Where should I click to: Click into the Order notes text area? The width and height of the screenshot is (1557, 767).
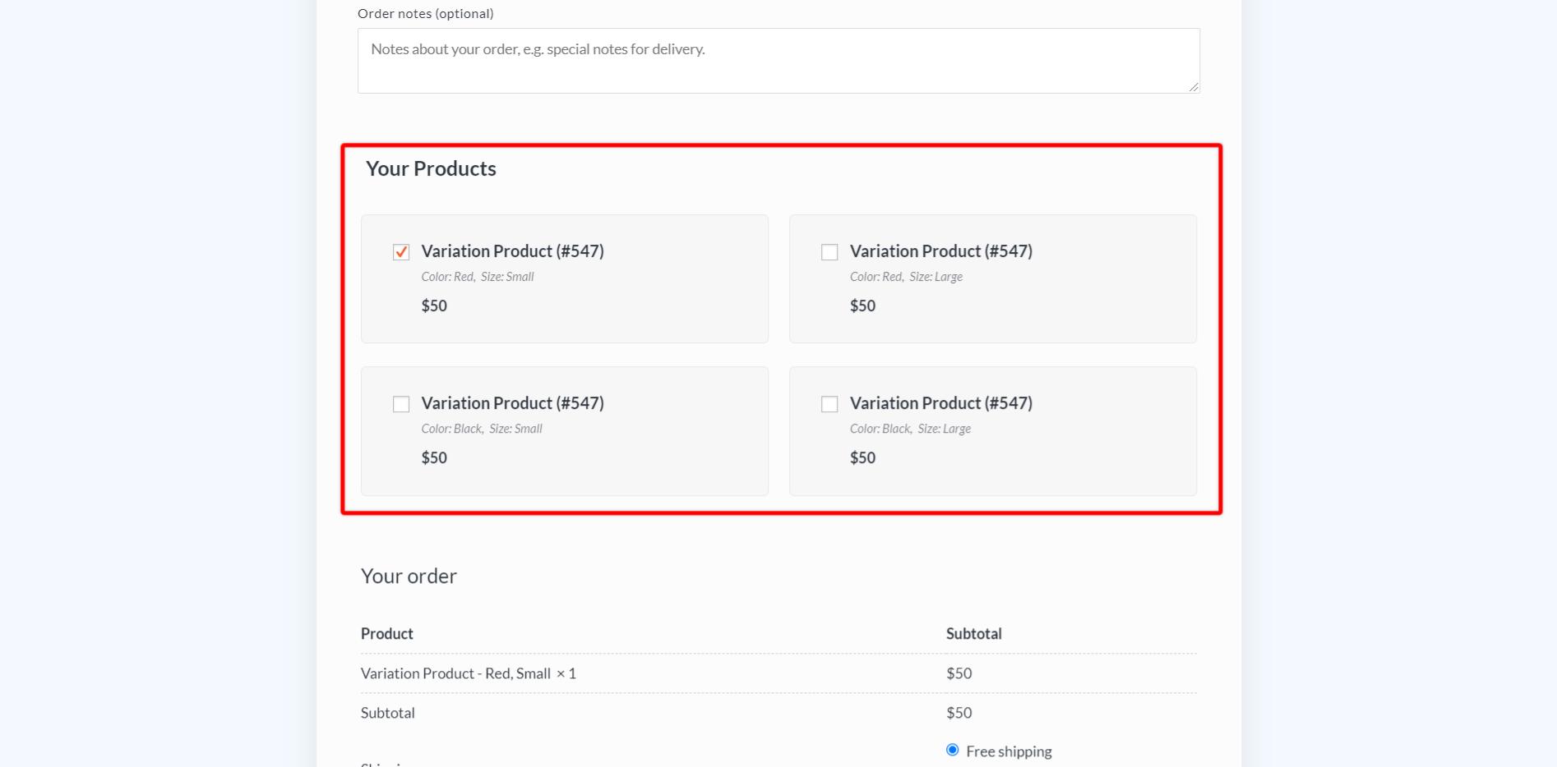pos(778,61)
